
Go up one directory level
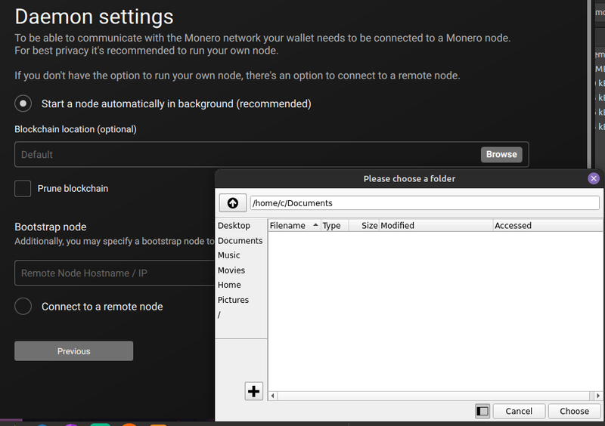pos(233,203)
